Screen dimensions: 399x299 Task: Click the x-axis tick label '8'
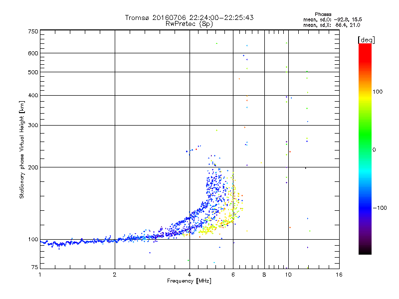click(x=264, y=275)
